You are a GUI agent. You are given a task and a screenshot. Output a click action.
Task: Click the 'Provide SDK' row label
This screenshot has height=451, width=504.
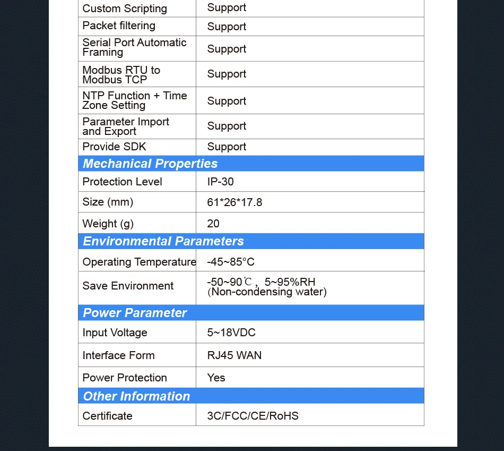pos(114,147)
